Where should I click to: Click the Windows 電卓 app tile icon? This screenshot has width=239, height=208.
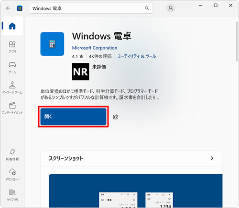pos(52,44)
